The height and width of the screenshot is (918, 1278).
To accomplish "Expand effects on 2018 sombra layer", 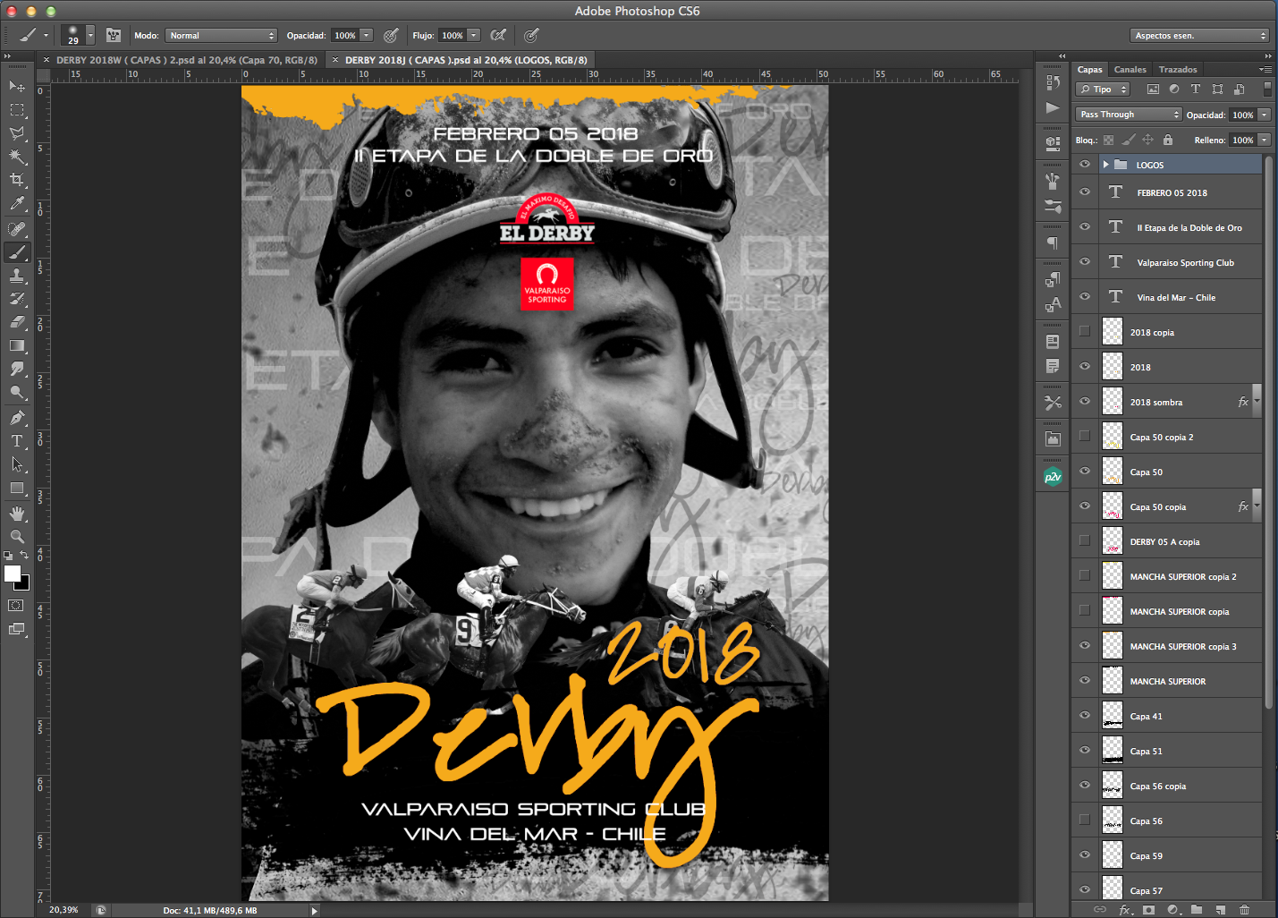I will [x=1257, y=402].
